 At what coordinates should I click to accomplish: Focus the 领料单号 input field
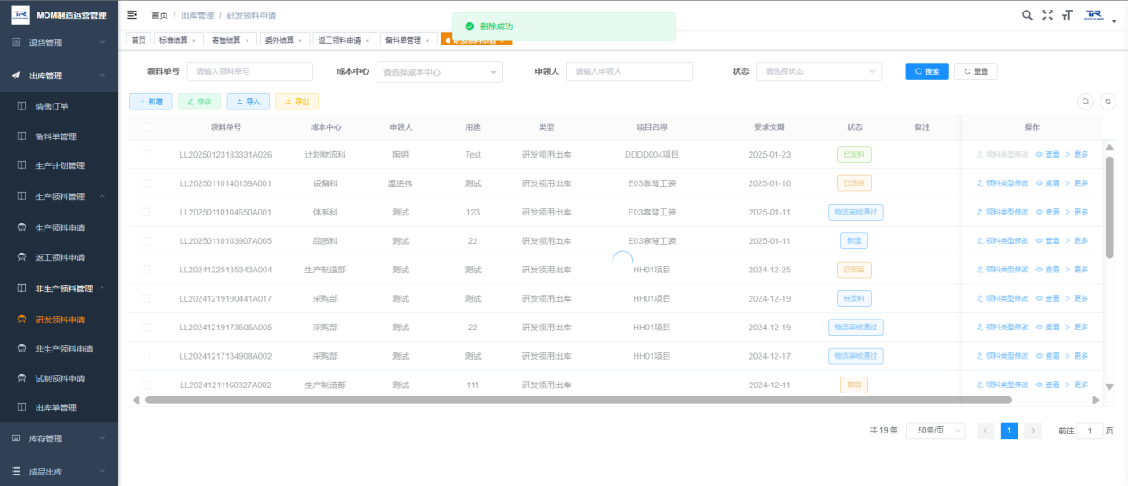click(x=250, y=71)
